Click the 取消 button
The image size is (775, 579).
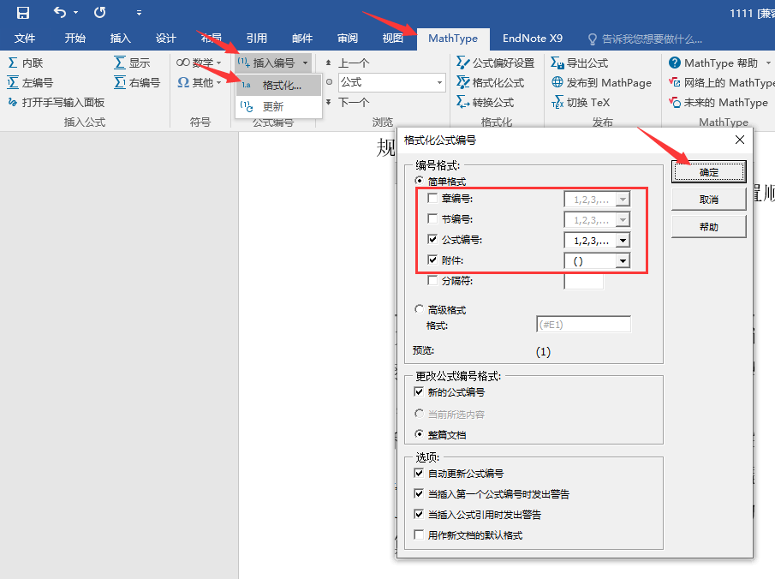pyautogui.click(x=709, y=200)
